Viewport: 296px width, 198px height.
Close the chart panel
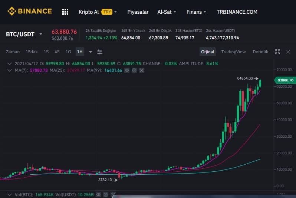[288, 52]
